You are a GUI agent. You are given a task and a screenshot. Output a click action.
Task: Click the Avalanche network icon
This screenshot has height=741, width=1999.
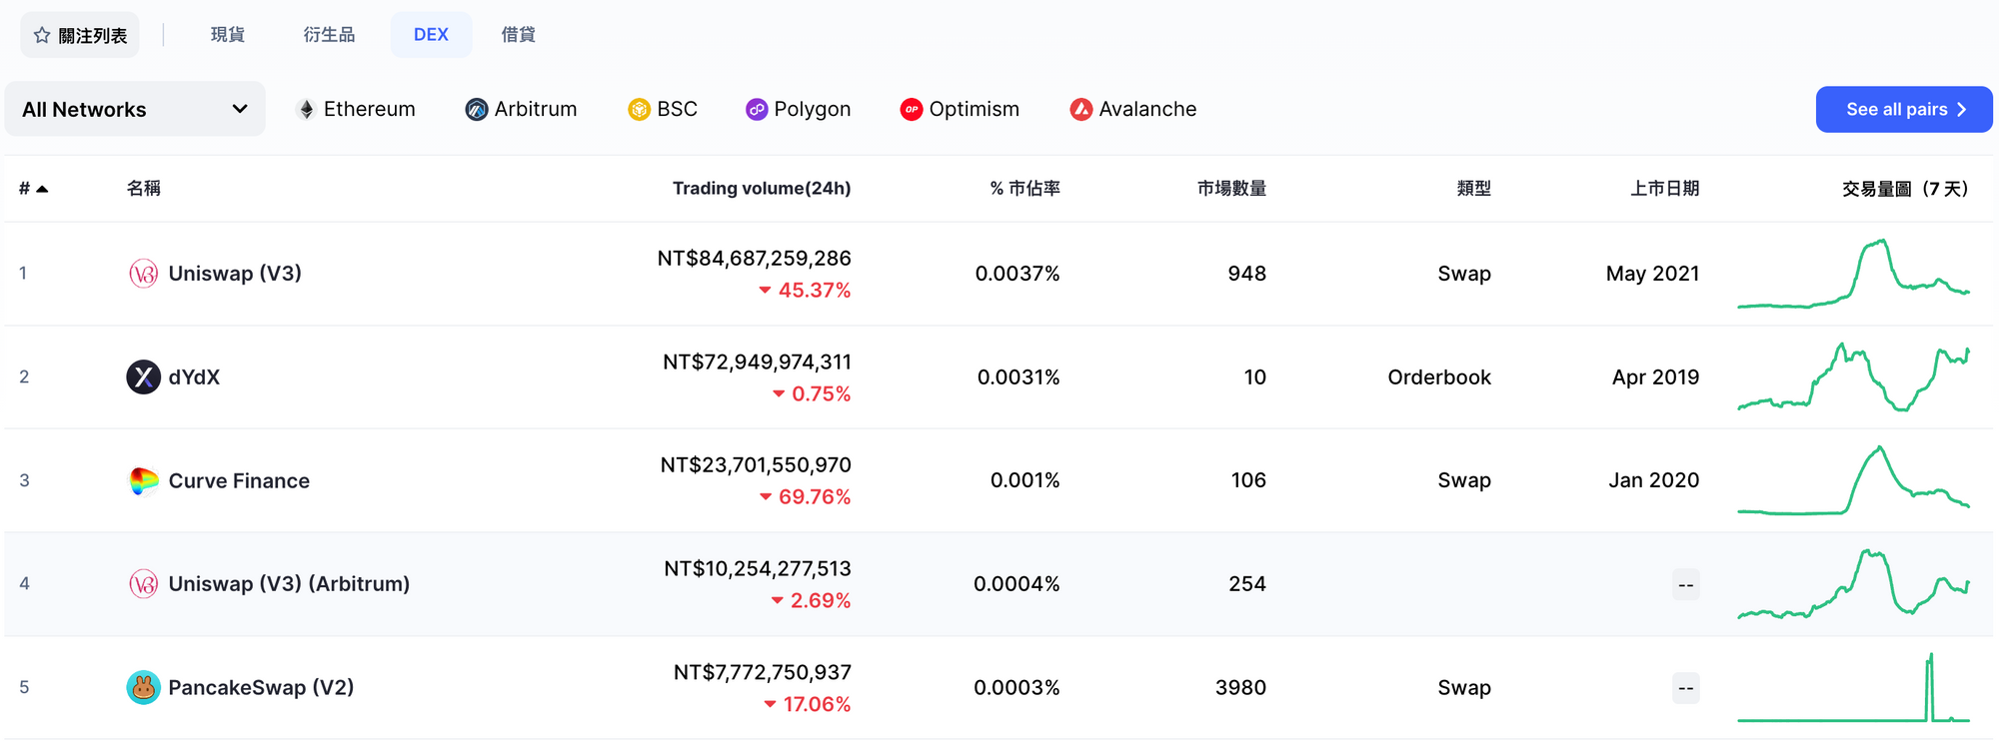[1080, 110]
